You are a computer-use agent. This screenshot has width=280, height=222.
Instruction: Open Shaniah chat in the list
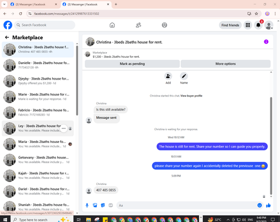click(x=38, y=206)
